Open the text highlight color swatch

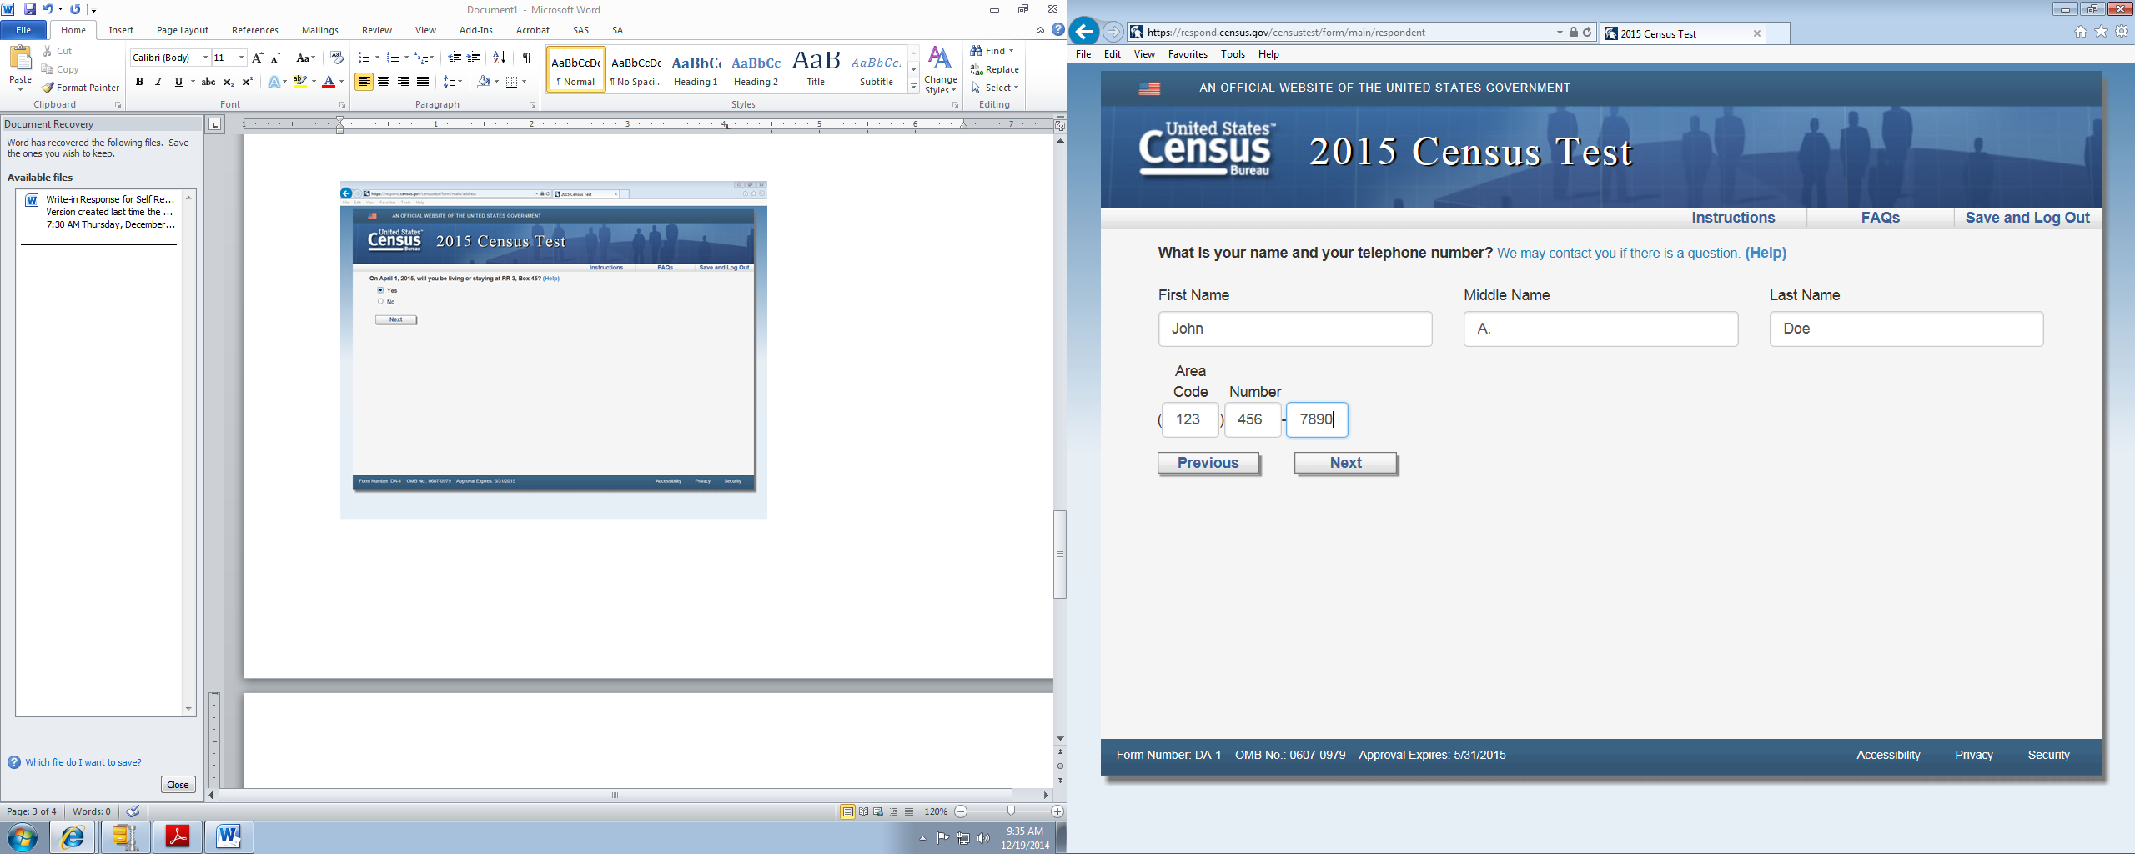(x=299, y=82)
